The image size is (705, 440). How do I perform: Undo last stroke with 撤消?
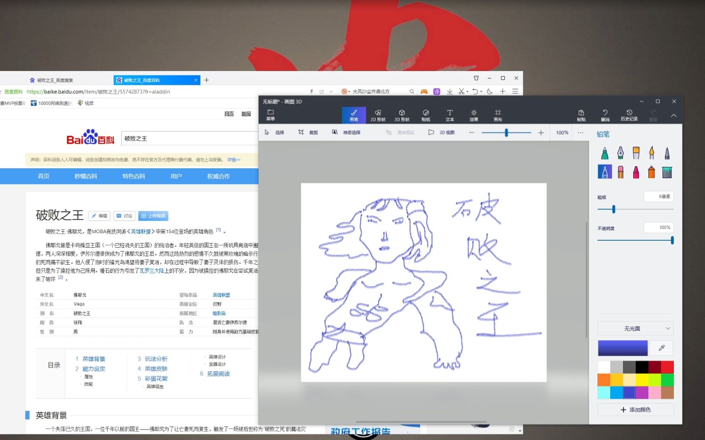[x=605, y=115]
